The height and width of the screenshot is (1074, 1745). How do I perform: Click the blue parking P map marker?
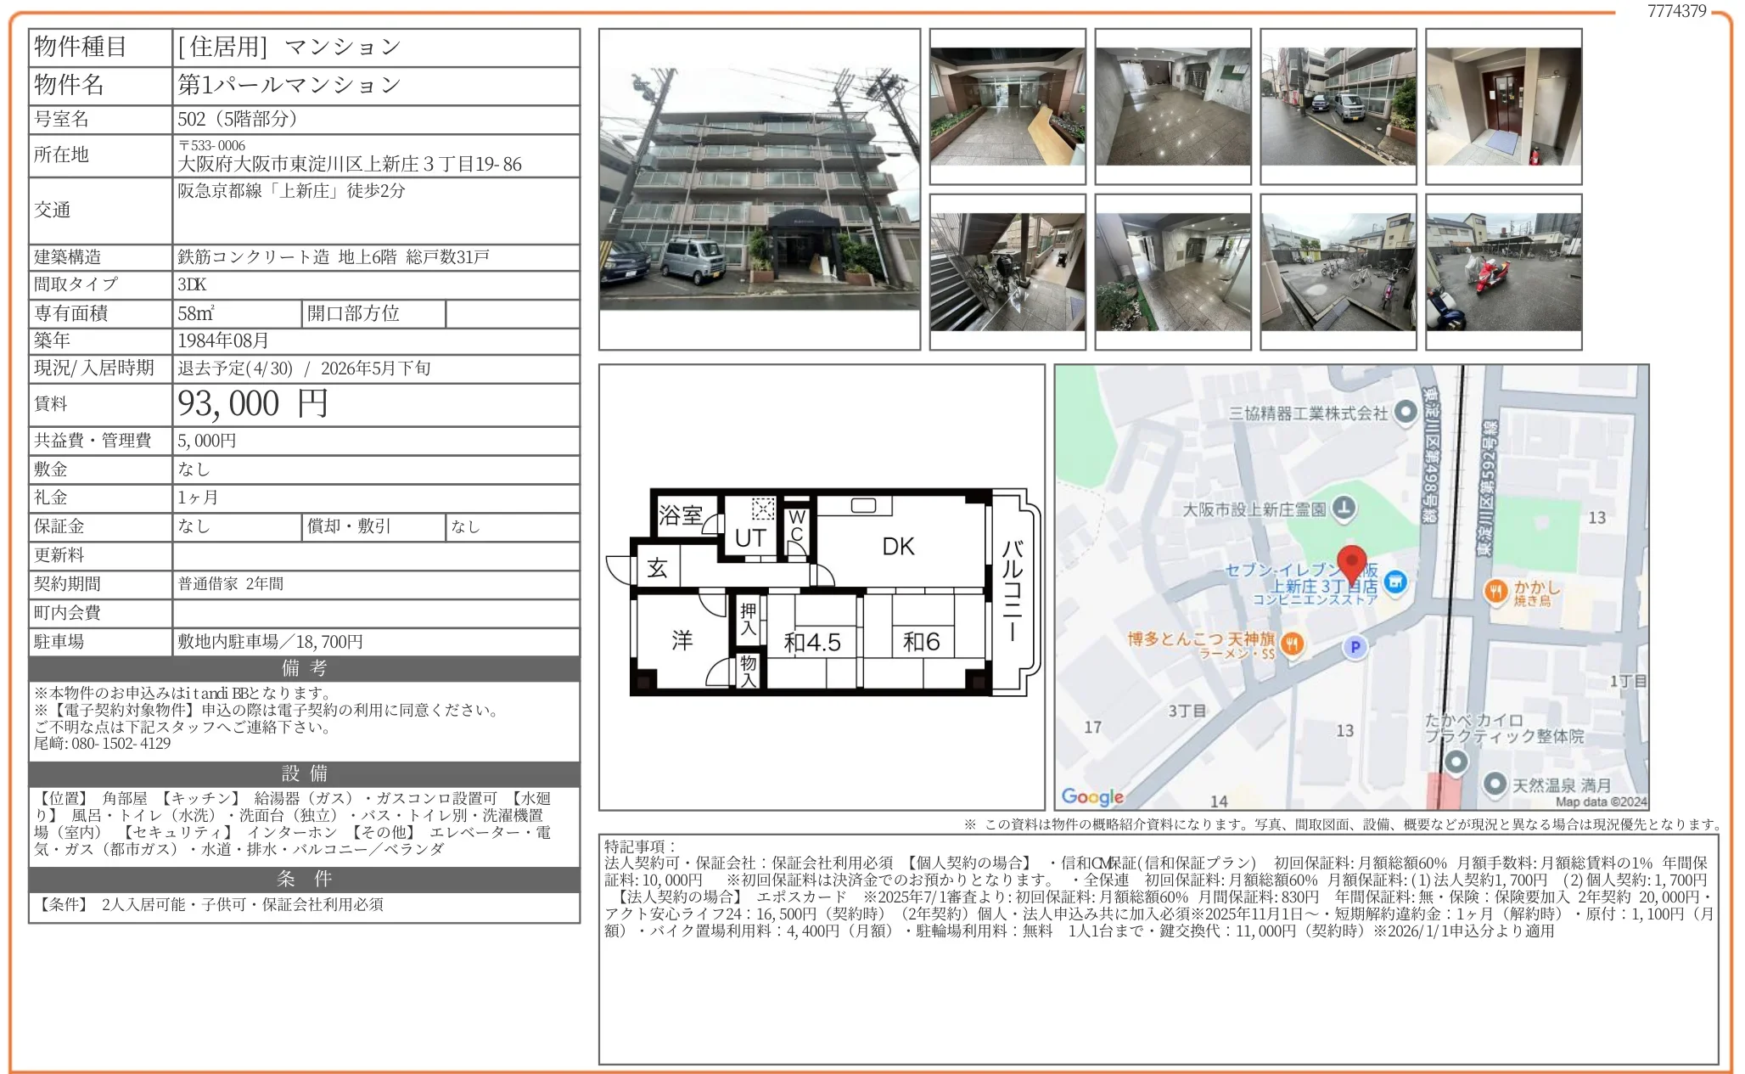click(x=1355, y=647)
